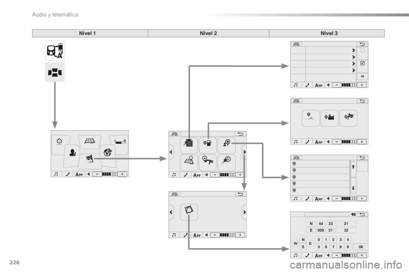Move down with down arrow on pin list screen

click(353, 188)
